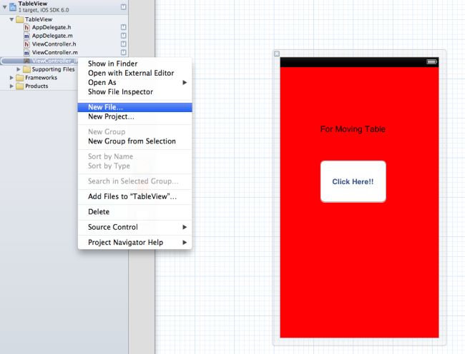Select ViewController.m in the navigator
Image resolution: width=465 pixels, height=354 pixels.
[55, 53]
